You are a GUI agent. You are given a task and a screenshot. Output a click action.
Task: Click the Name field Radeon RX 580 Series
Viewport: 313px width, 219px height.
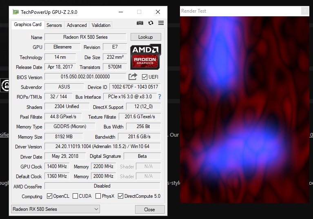coord(85,37)
